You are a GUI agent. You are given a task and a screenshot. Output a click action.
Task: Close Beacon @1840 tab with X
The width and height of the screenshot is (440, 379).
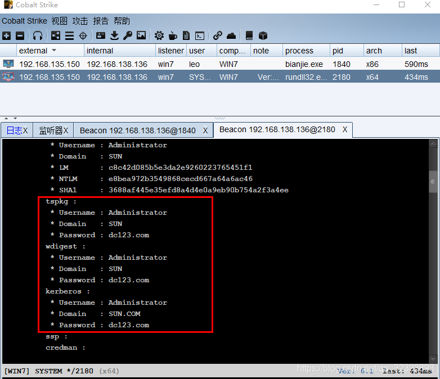click(x=205, y=130)
